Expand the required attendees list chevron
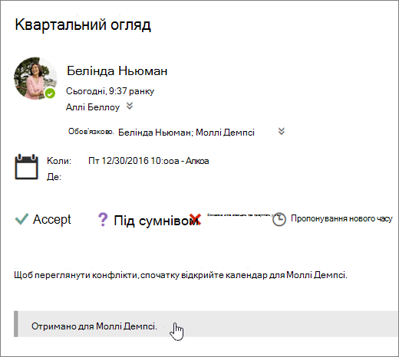The width and height of the screenshot is (399, 357). coord(282,131)
